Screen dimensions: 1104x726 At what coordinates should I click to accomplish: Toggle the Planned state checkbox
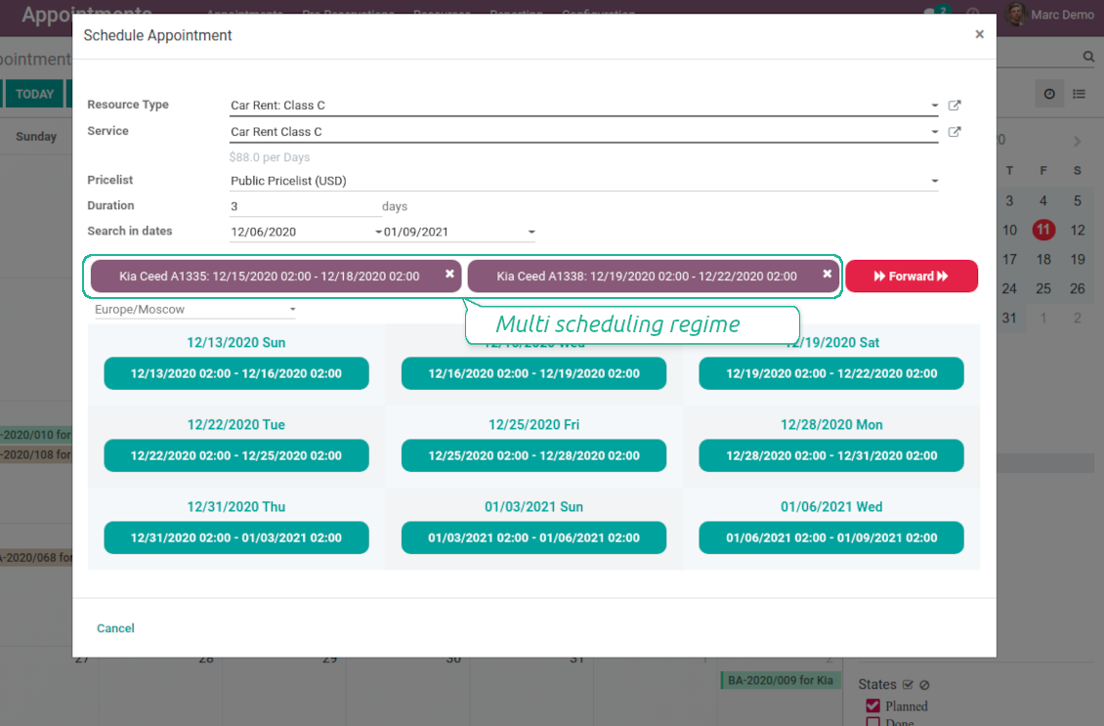pyautogui.click(x=873, y=705)
